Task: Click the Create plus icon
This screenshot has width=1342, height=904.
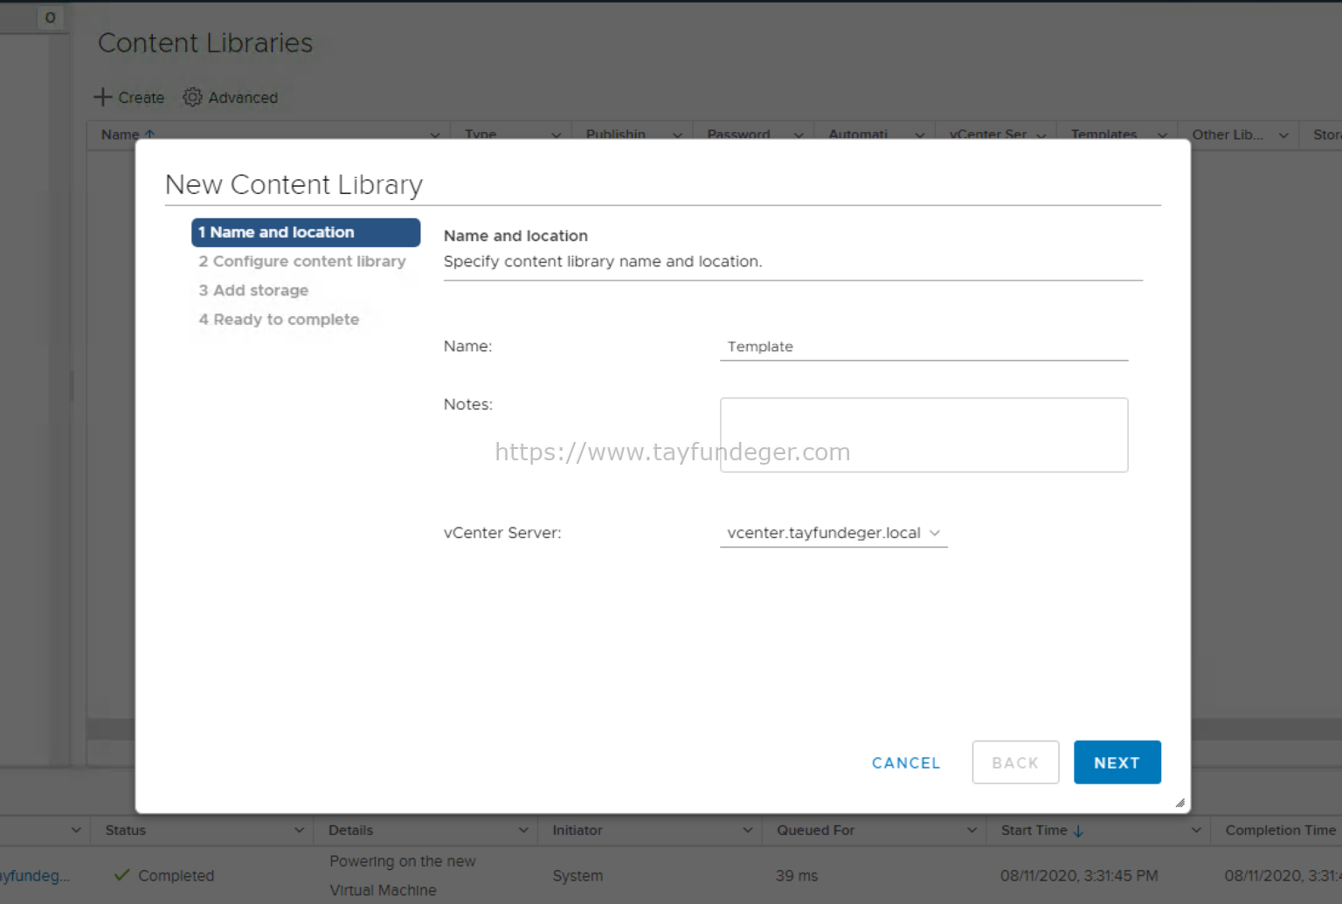Action: click(103, 97)
